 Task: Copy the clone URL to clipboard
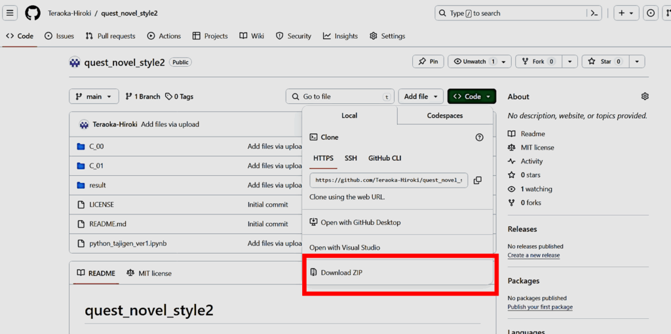[x=478, y=180]
